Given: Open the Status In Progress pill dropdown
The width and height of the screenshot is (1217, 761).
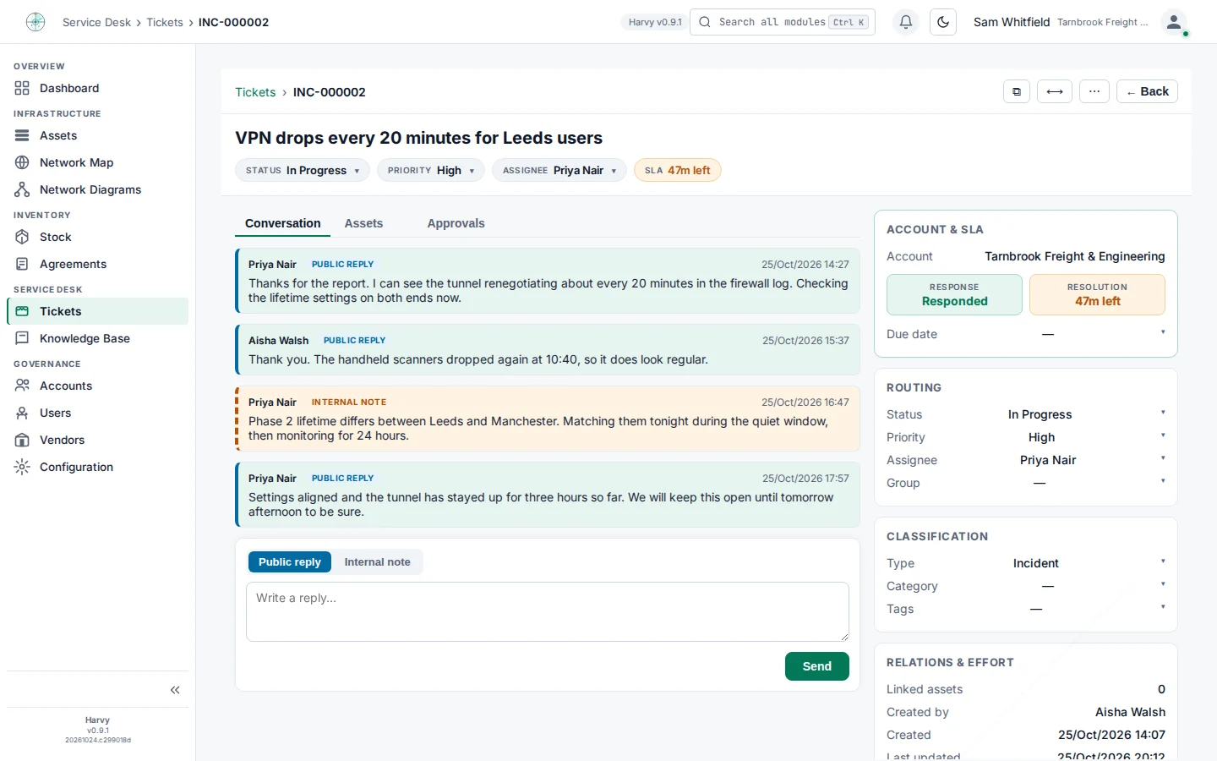Looking at the screenshot, I should (x=303, y=170).
